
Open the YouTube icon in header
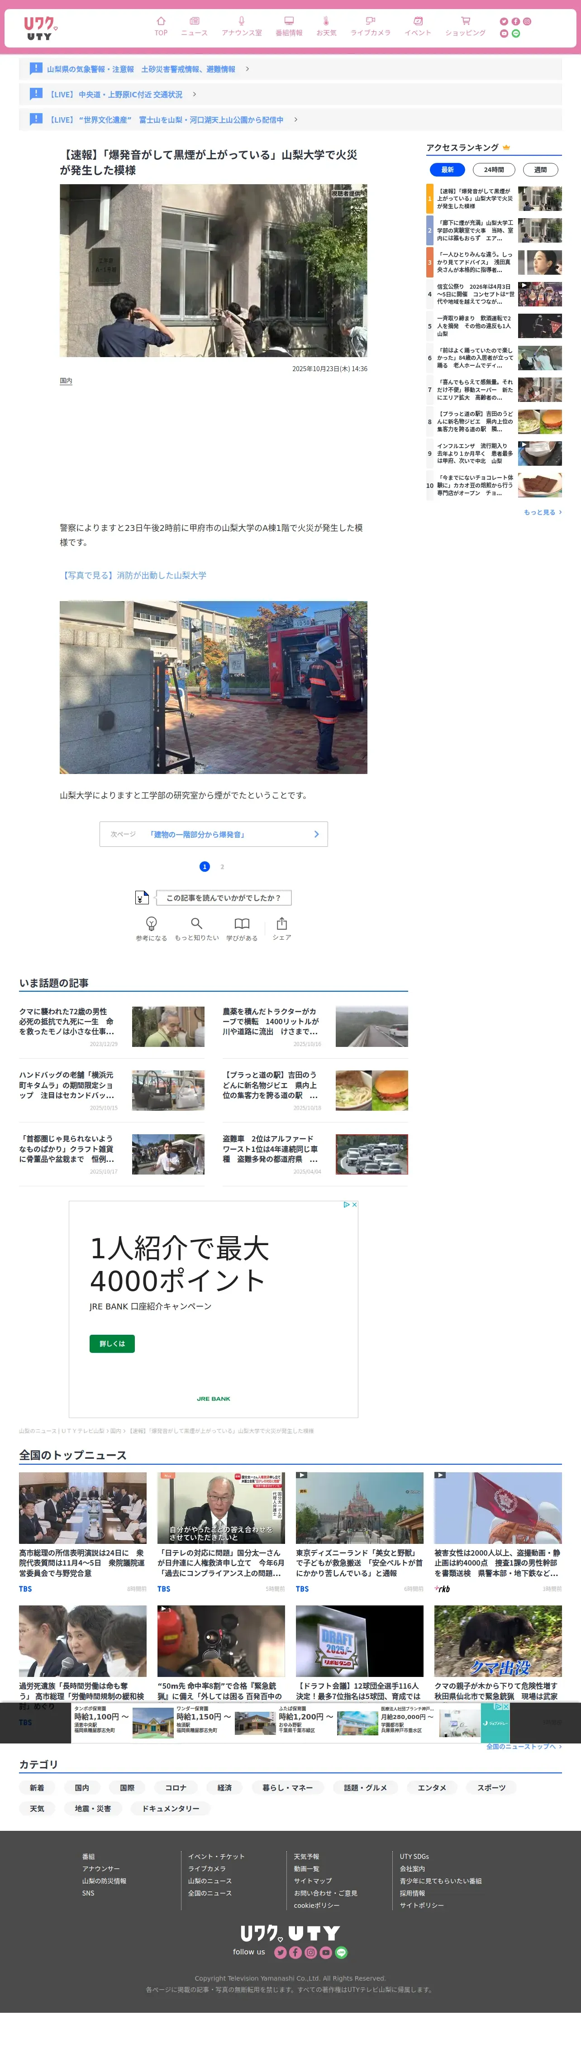point(504,33)
